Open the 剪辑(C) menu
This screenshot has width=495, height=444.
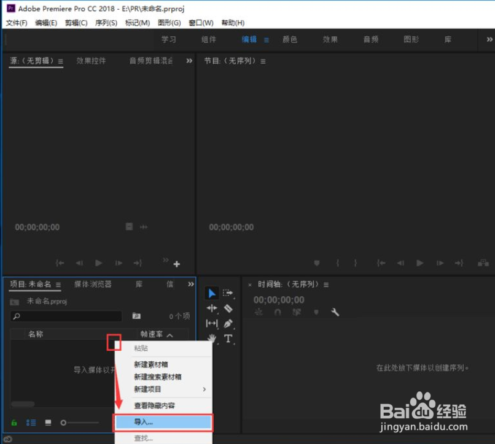(76, 23)
